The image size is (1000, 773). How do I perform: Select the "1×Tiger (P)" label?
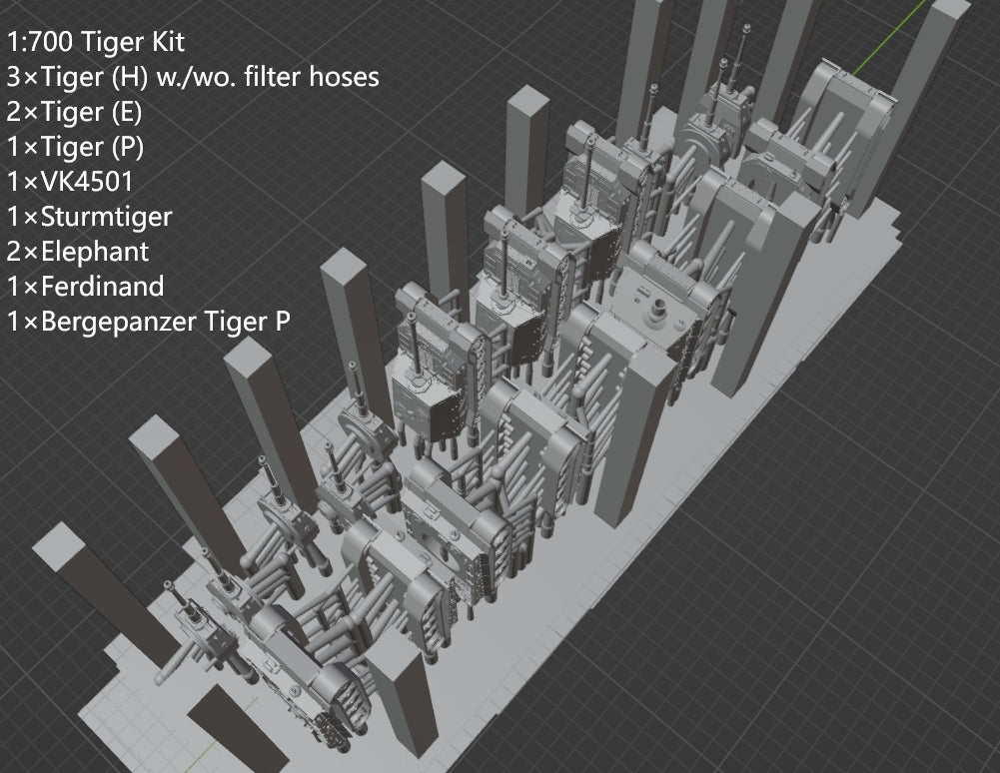click(x=74, y=147)
